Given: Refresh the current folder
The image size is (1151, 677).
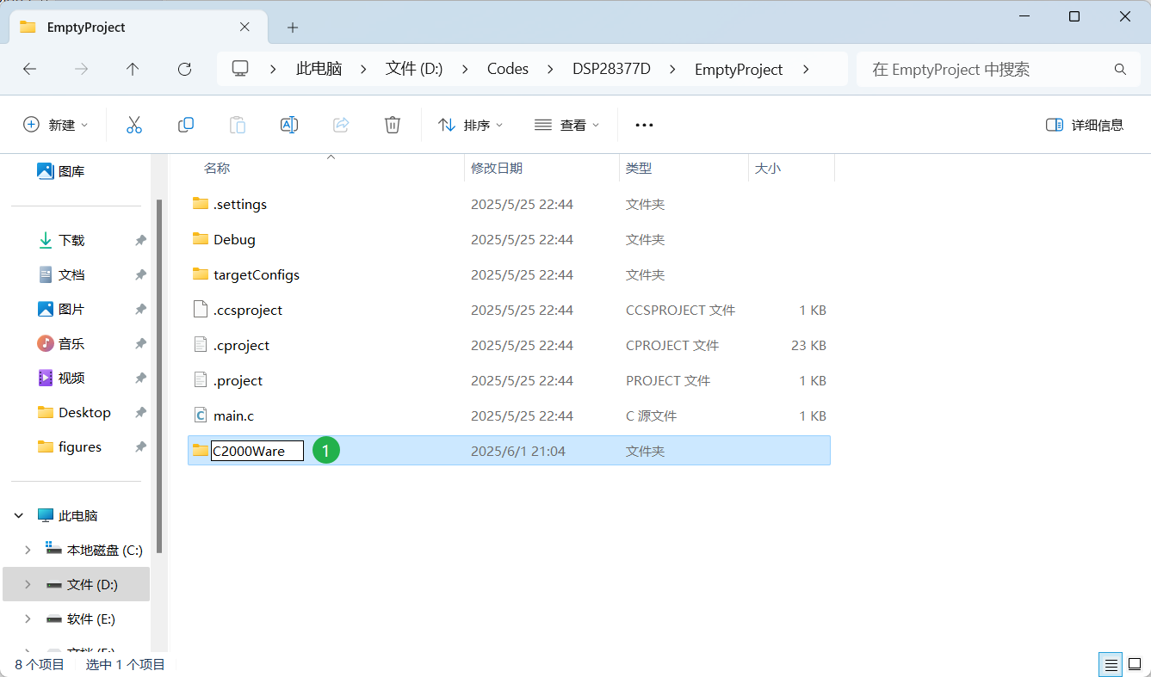Looking at the screenshot, I should pos(184,69).
